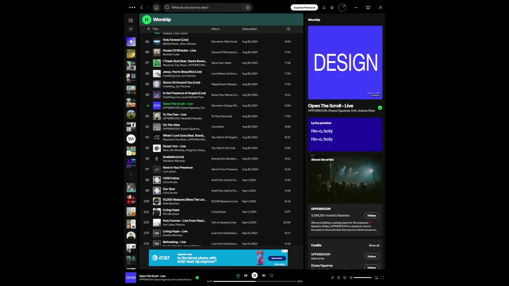Toggle saved checkmark in bottom player bar
This screenshot has width=509, height=286.
point(197,278)
